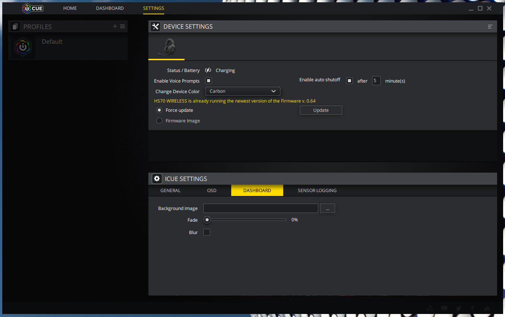Click the Fade slider handle
The height and width of the screenshot is (317, 505).
[207, 220]
